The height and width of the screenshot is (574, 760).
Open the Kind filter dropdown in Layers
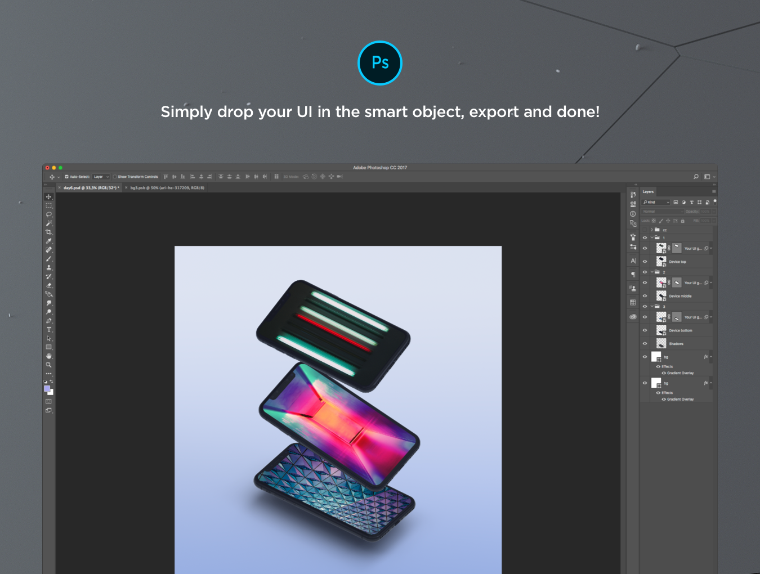coord(656,202)
